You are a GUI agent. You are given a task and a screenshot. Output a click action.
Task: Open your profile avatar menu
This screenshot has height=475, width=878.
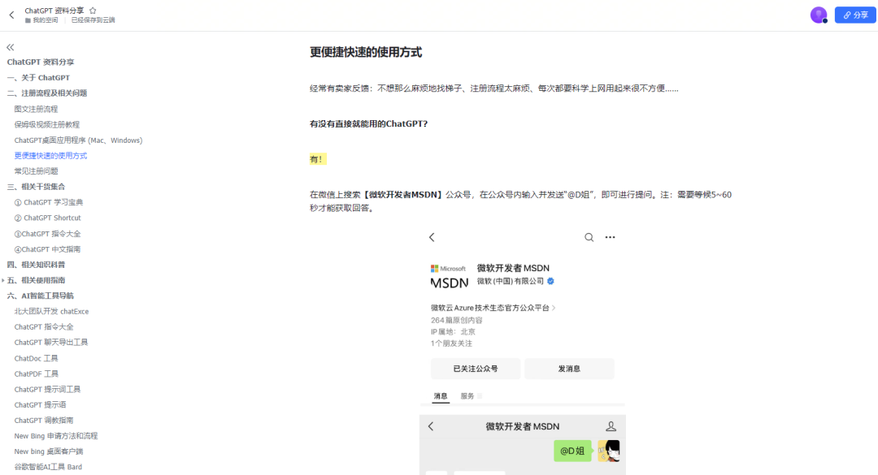[818, 14]
